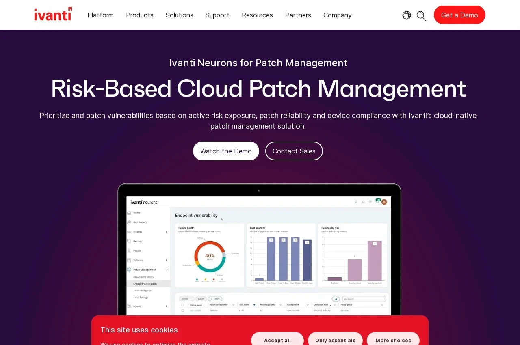Image resolution: width=520 pixels, height=345 pixels.
Task: Click the AC user avatar
Action: coord(384,202)
